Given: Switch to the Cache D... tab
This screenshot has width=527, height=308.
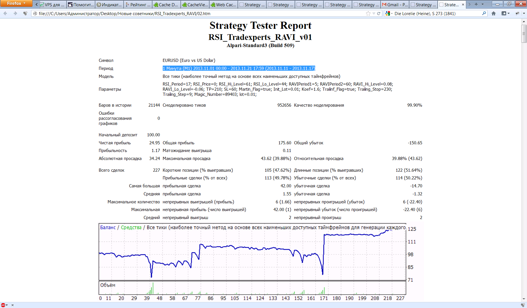Looking at the screenshot, I should click(x=166, y=5).
